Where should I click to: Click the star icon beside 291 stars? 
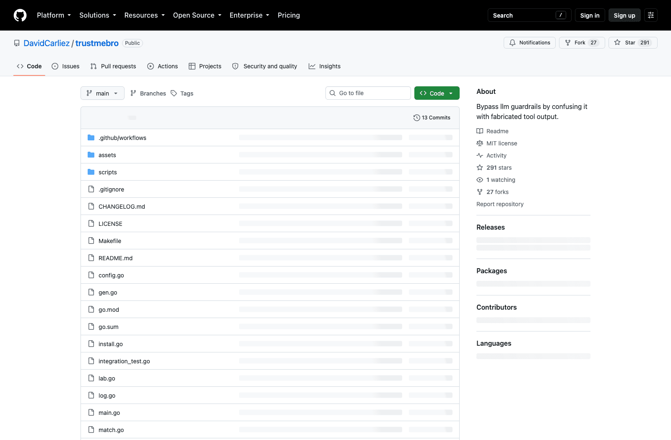(480, 168)
